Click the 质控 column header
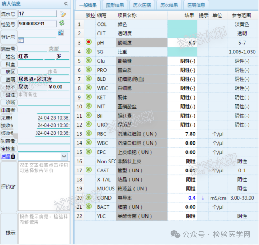The width and height of the screenshot is (259, 245). point(90,15)
